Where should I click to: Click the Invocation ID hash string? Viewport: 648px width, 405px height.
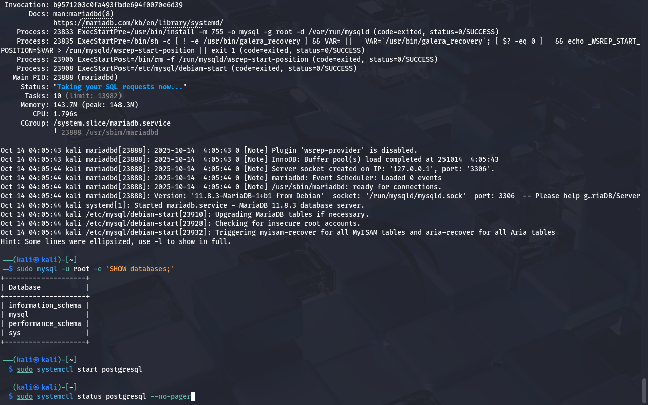117,5
